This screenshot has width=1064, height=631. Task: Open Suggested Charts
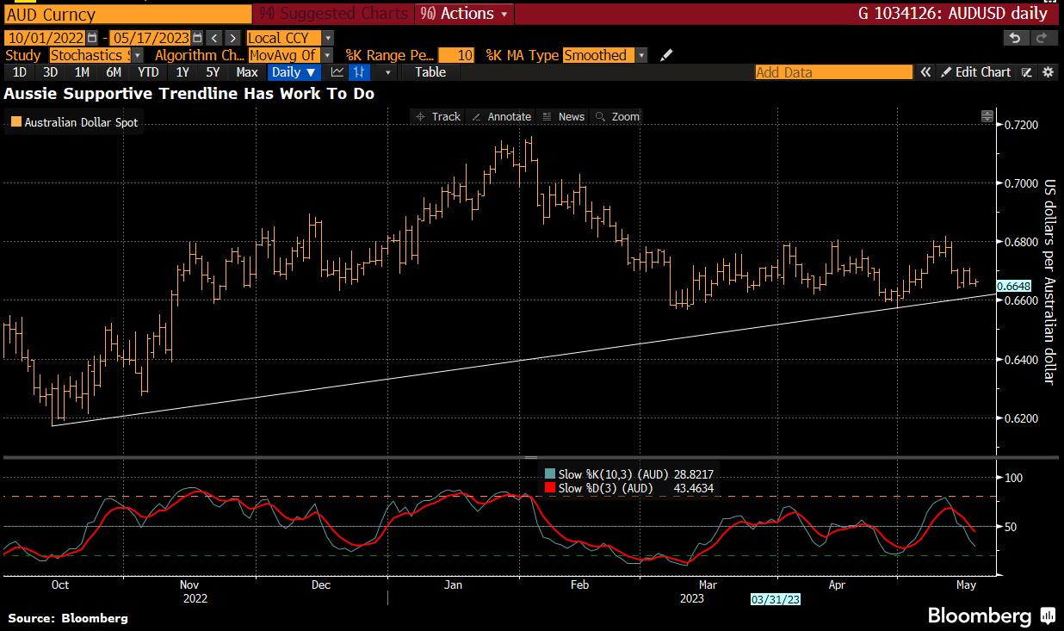point(332,14)
